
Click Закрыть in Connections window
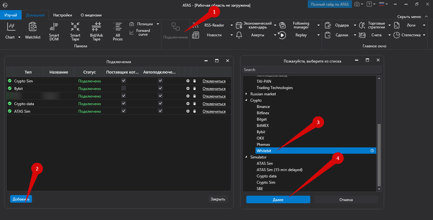click(218, 199)
